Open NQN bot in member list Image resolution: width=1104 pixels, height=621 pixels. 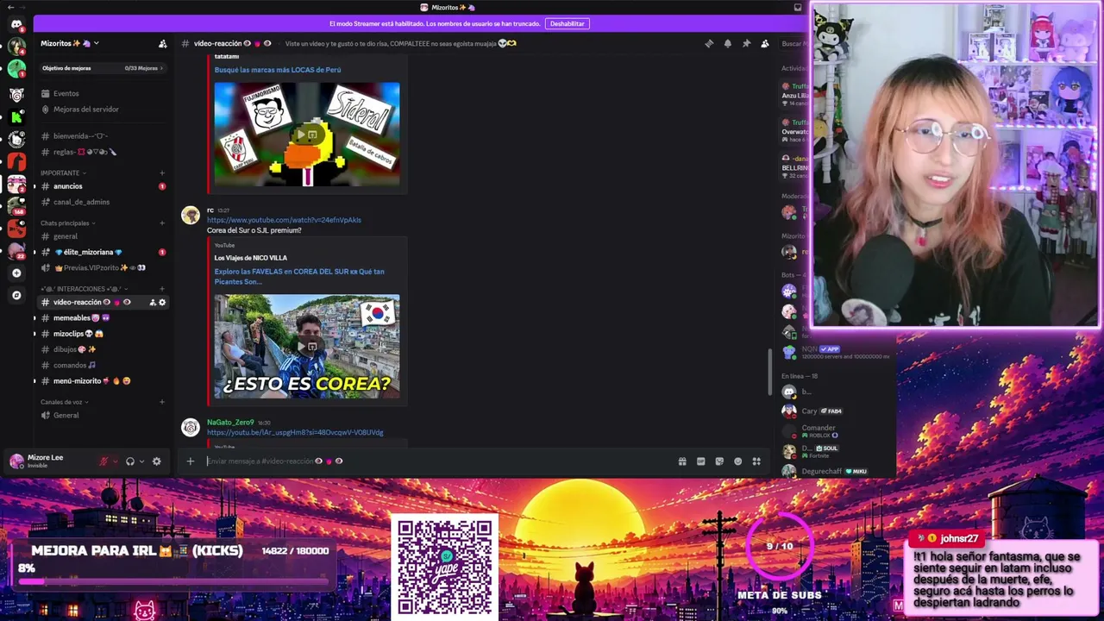pyautogui.click(x=835, y=352)
